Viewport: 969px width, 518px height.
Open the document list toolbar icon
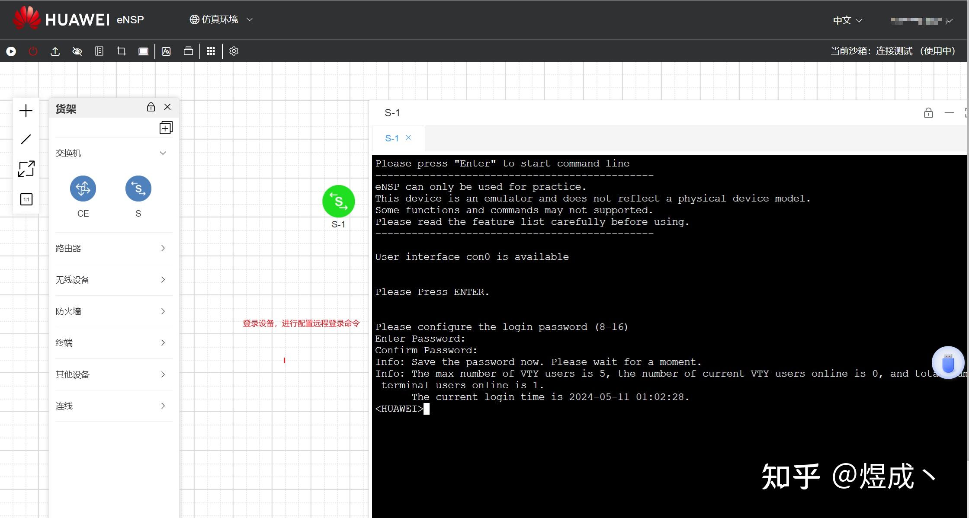99,51
